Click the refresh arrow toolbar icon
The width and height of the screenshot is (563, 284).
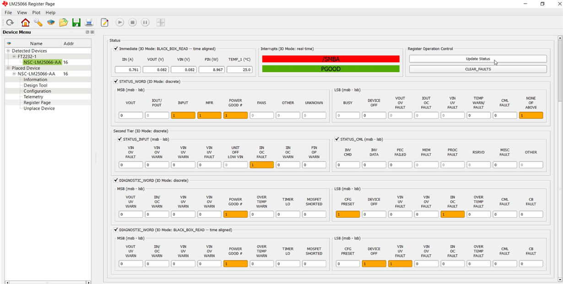click(x=10, y=22)
